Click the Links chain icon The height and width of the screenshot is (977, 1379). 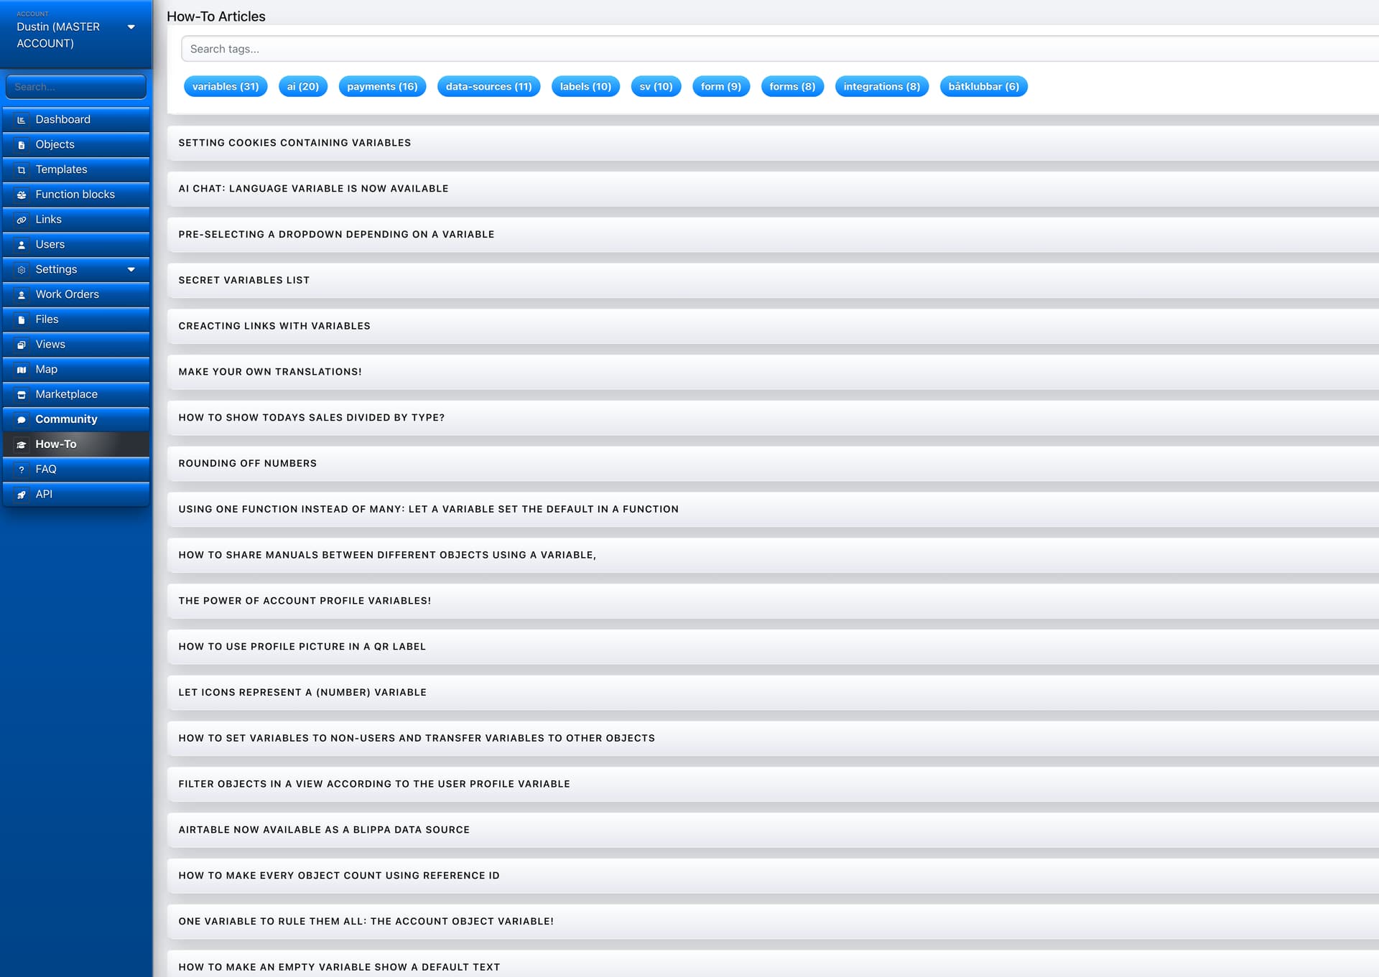coord(22,220)
